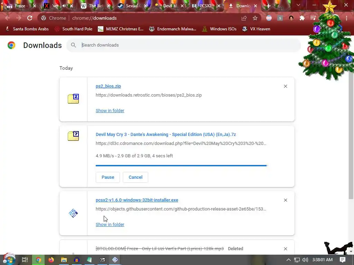Bookmark this page with star icon
This screenshot has width=354, height=265.
tap(255, 18)
